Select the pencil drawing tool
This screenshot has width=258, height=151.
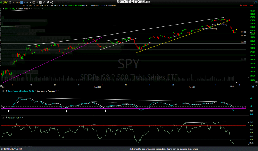pyautogui.click(x=44, y=2)
